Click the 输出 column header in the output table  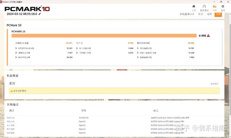[156, 111]
